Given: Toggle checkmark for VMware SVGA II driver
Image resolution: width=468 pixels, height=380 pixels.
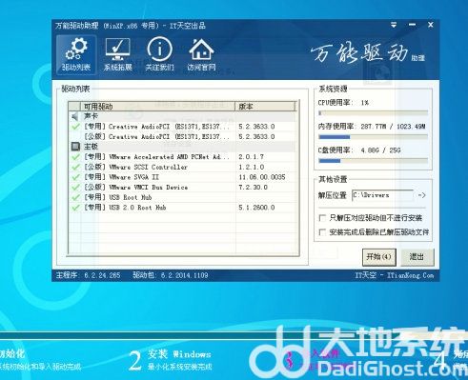Looking at the screenshot, I should click(x=75, y=177).
